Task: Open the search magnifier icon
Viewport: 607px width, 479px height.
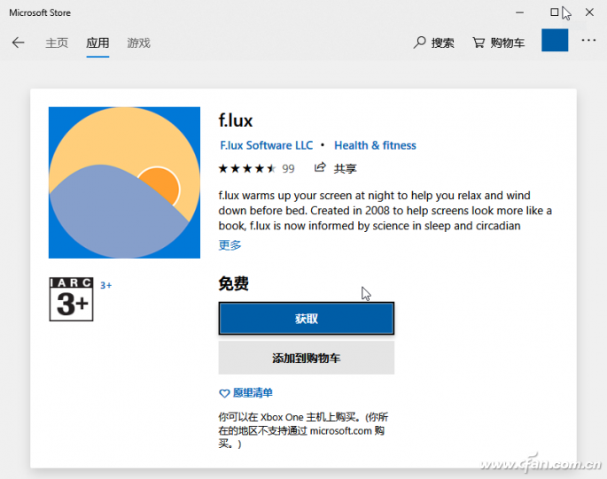Action: click(x=419, y=42)
